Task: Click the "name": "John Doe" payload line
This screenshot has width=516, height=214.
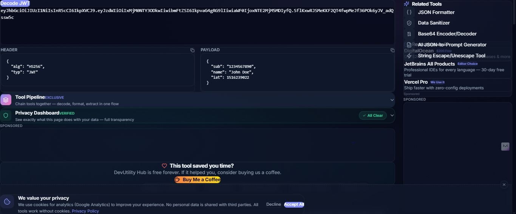Action: coord(232,72)
